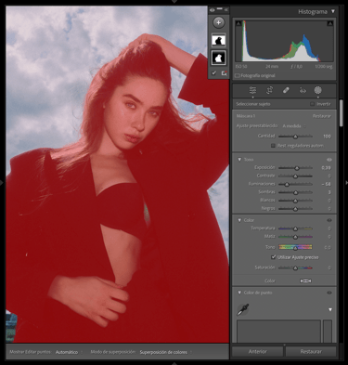
Task: Expand left panel via edge arrow
Action: point(2,183)
